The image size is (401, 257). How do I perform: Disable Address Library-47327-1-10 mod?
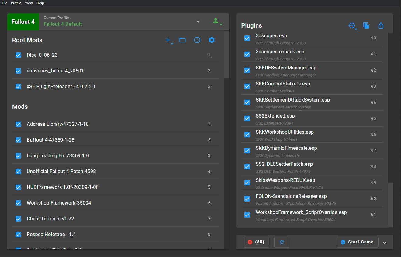[x=18, y=124]
